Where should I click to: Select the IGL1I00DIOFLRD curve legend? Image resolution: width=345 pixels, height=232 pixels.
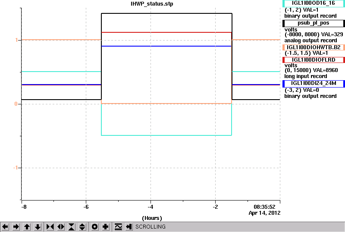click(x=314, y=60)
